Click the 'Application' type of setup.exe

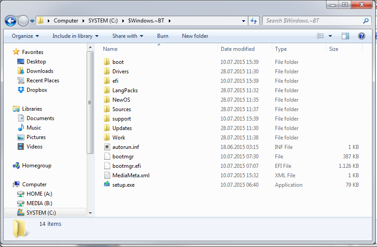pos(289,185)
